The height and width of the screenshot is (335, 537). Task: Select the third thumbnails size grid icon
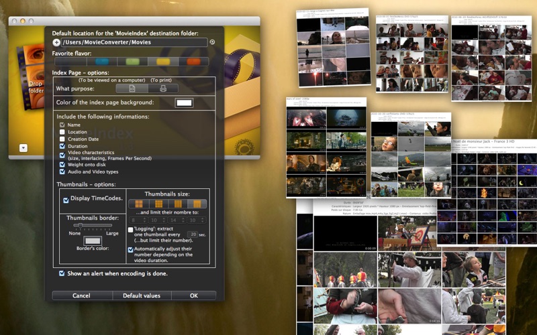click(x=178, y=204)
